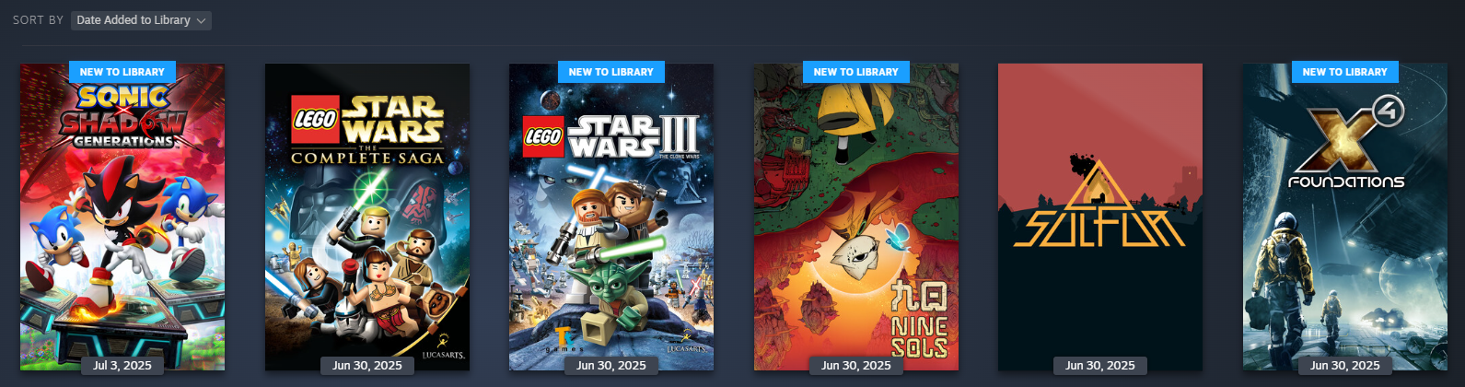Image resolution: width=1465 pixels, height=387 pixels.
Task: Click the chevron arrow in the sort dropdown
Action: click(201, 20)
